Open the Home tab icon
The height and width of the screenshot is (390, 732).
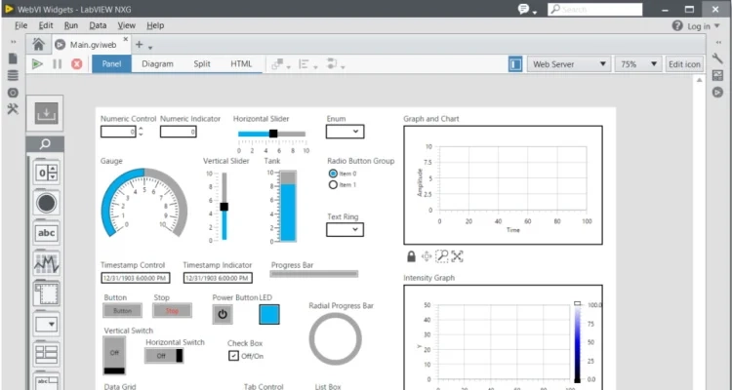click(x=38, y=44)
